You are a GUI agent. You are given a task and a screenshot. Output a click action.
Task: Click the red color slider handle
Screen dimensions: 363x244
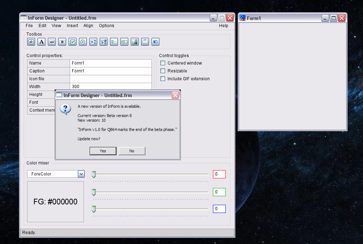point(94,174)
